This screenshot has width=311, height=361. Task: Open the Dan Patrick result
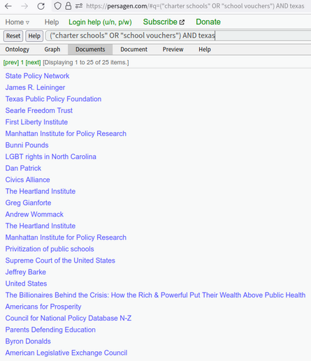click(23, 168)
